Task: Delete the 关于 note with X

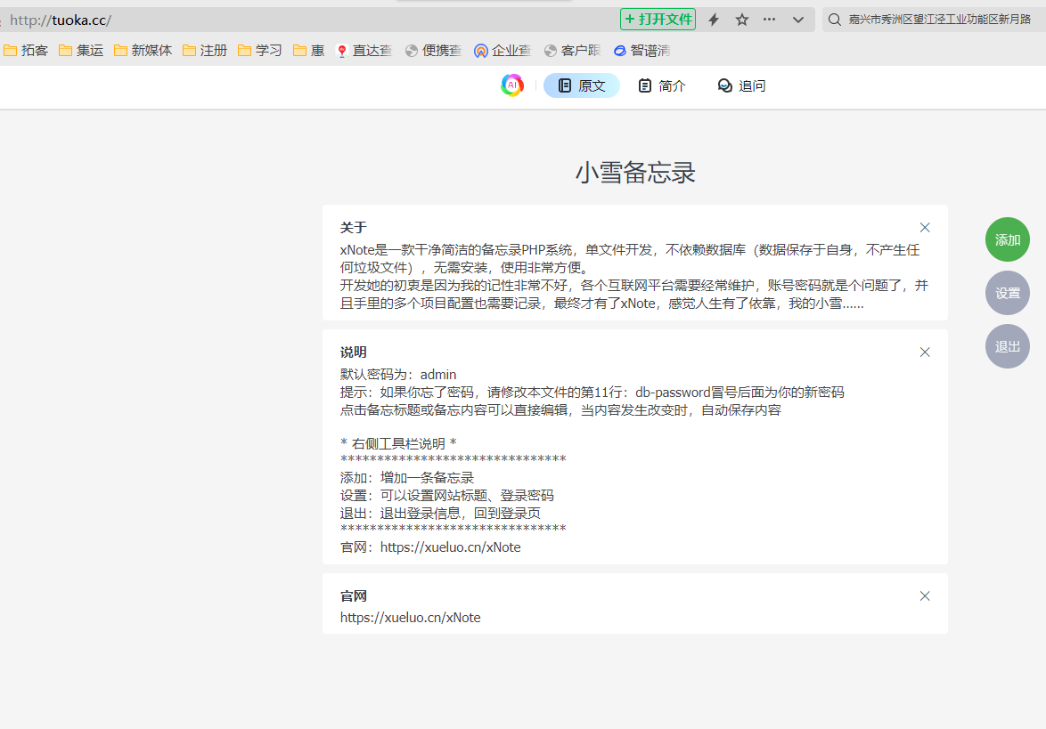Action: pos(925,227)
